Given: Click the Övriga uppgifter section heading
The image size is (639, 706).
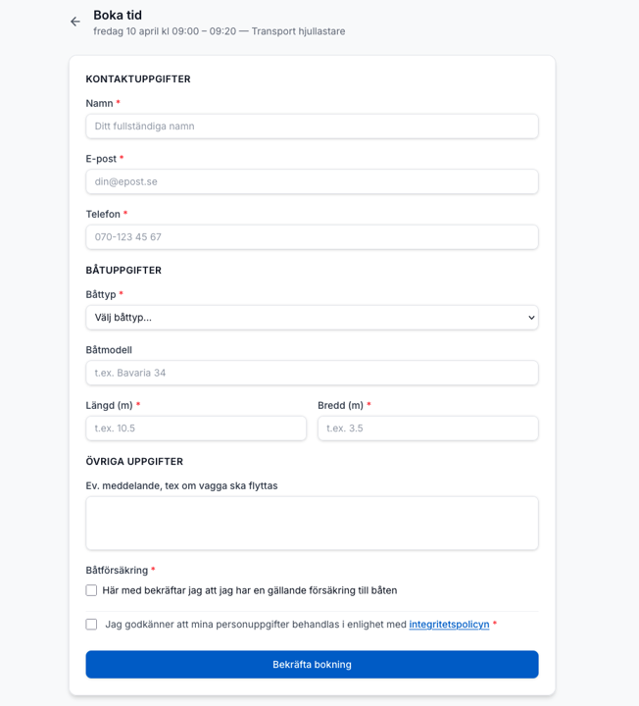Looking at the screenshot, I should tap(134, 462).
